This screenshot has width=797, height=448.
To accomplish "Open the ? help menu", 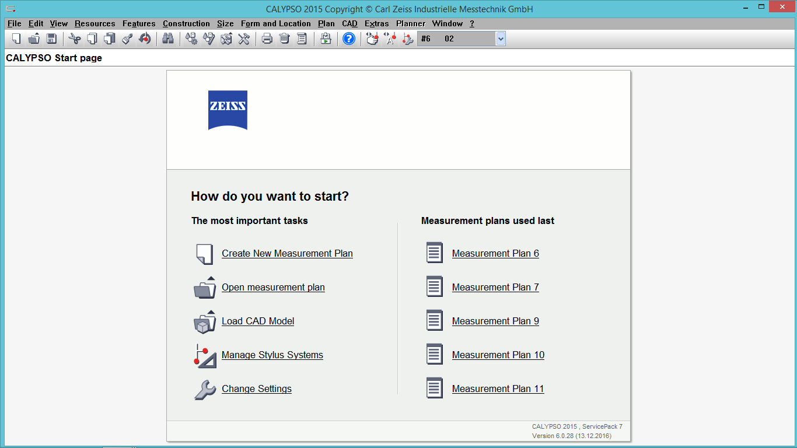I will click(x=472, y=24).
